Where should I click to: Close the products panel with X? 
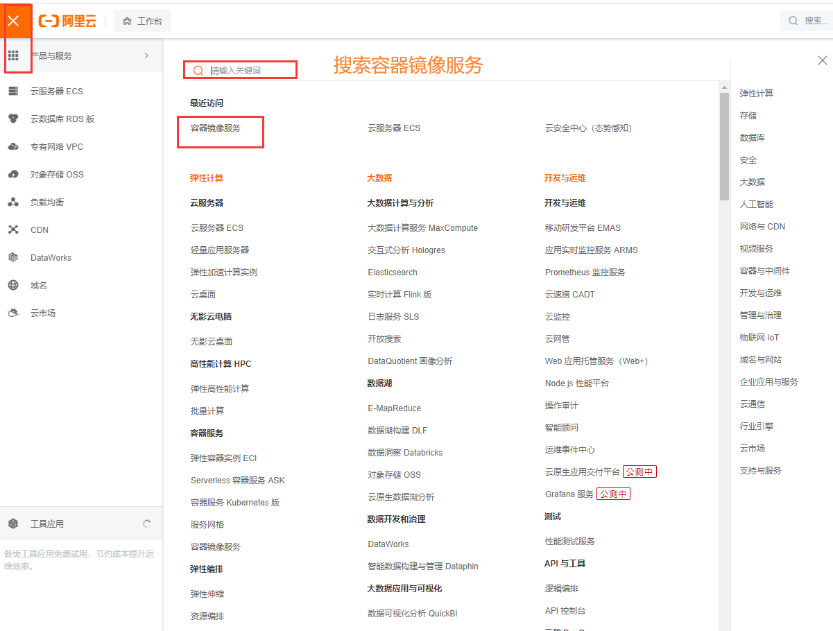[x=823, y=60]
